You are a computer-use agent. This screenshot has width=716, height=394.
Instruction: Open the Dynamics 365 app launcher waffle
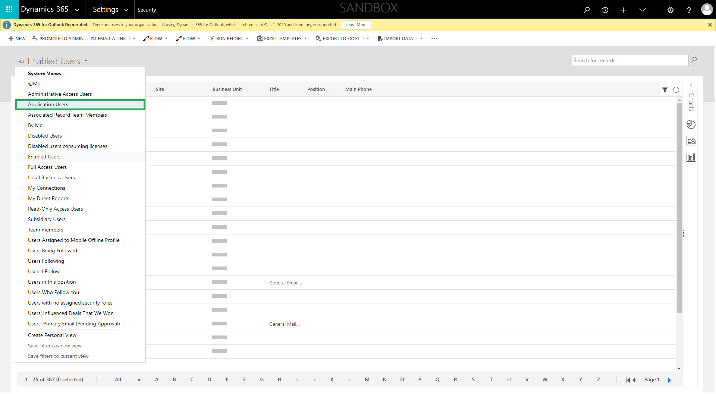pyautogui.click(x=9, y=9)
